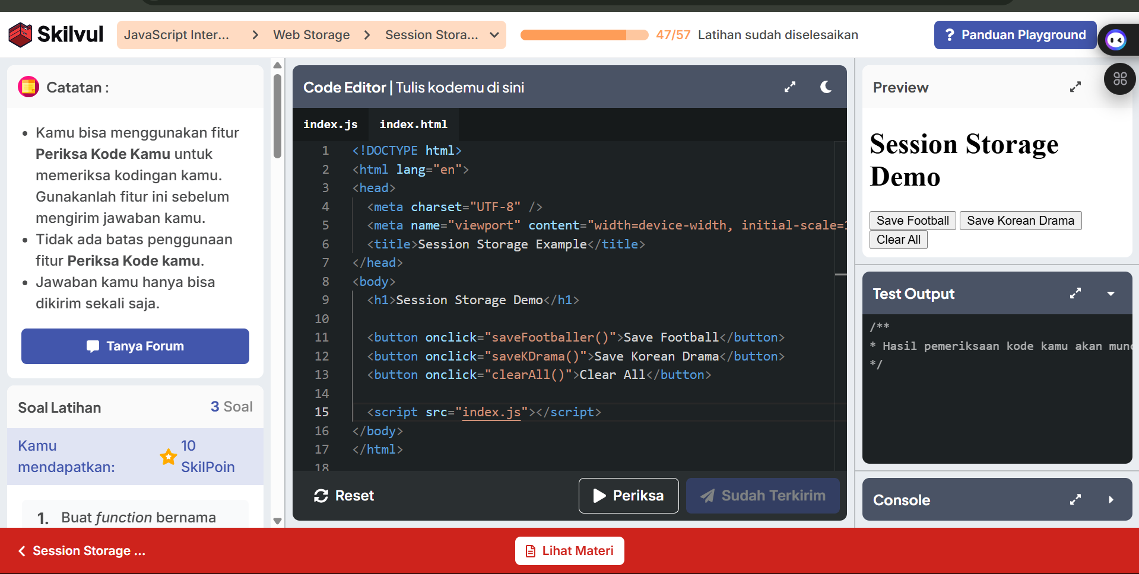Click the Test Output title
Image resolution: width=1139 pixels, height=574 pixels.
click(913, 294)
